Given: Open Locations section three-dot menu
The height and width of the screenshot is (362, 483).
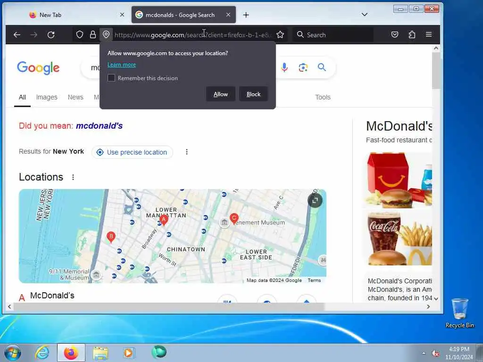Looking at the screenshot, I should pos(73,177).
